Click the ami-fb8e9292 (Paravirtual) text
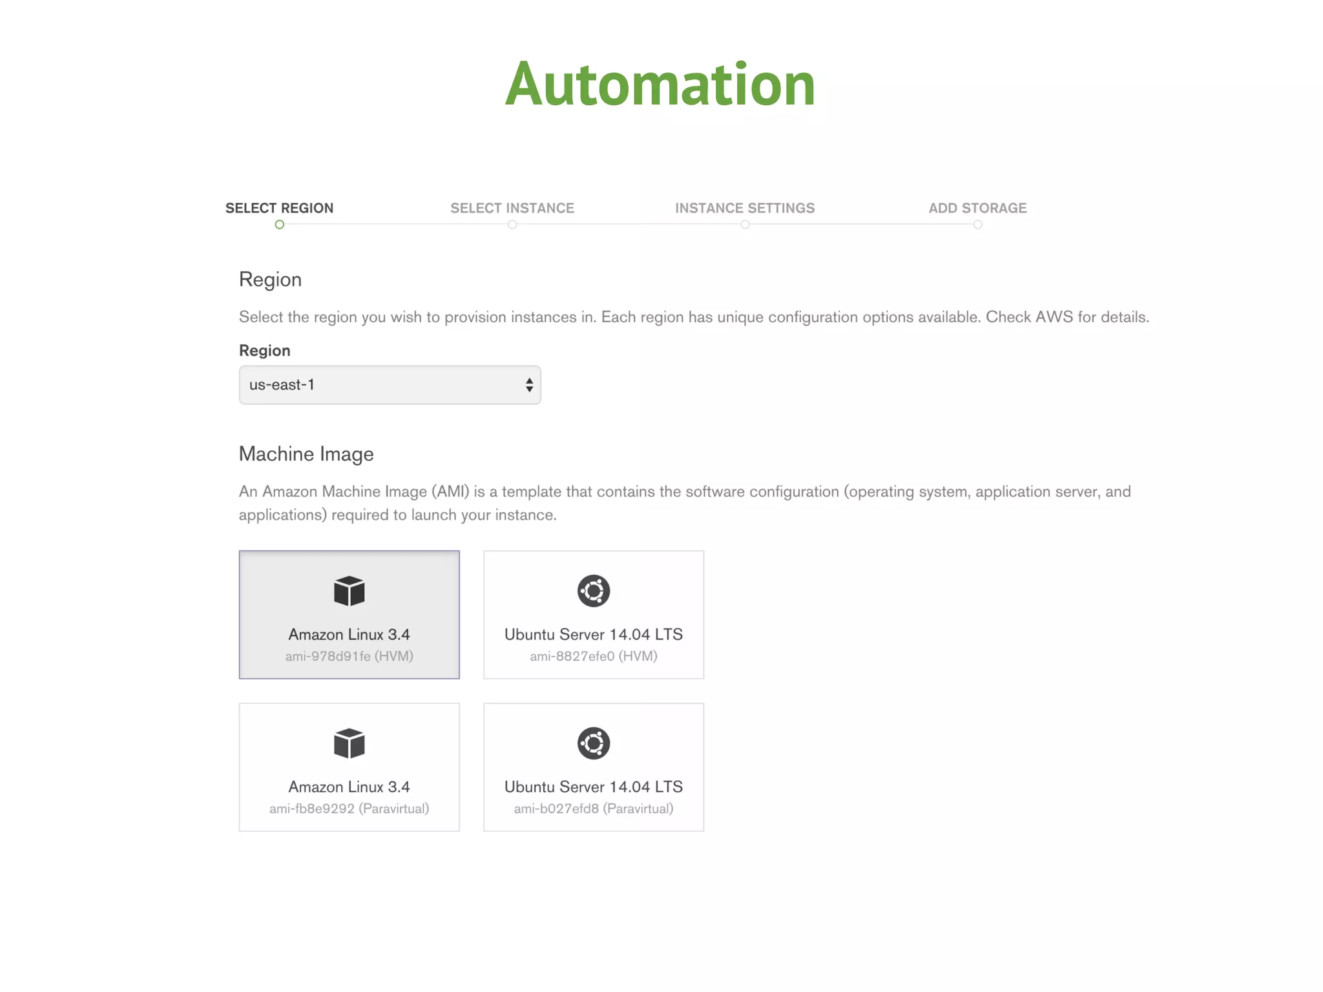This screenshot has height=992, width=1323. coord(349,809)
